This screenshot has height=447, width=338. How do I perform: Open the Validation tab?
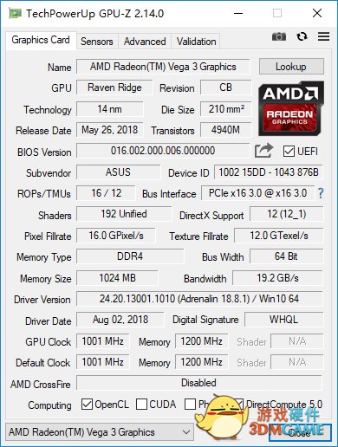pyautogui.click(x=196, y=42)
